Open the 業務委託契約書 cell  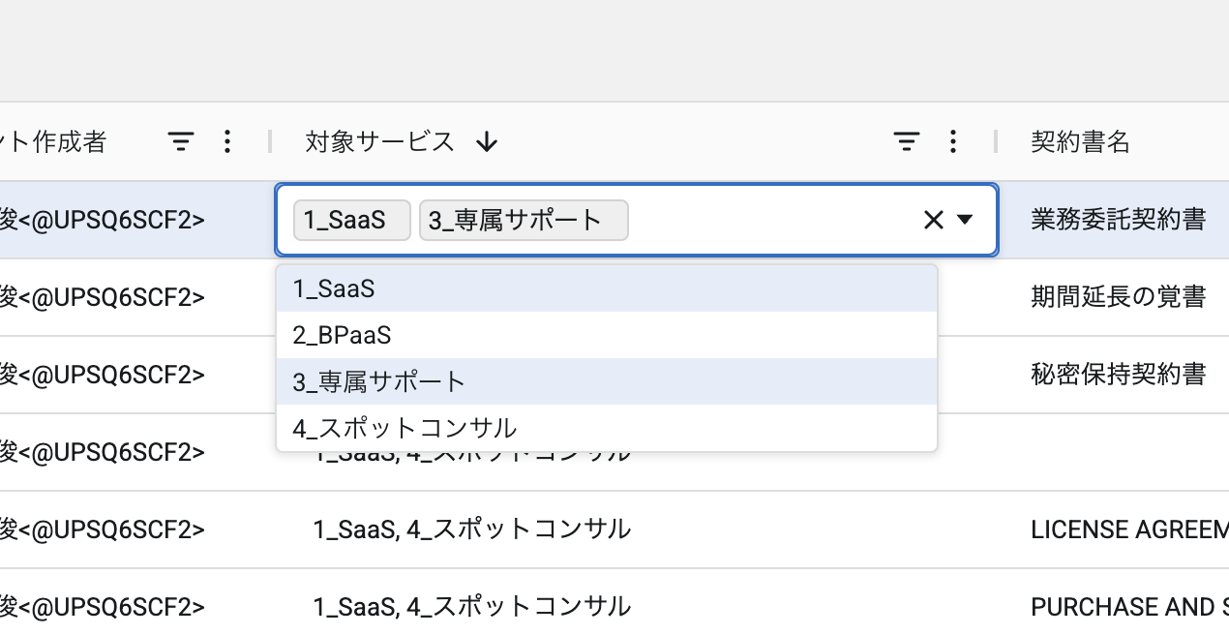[1118, 220]
